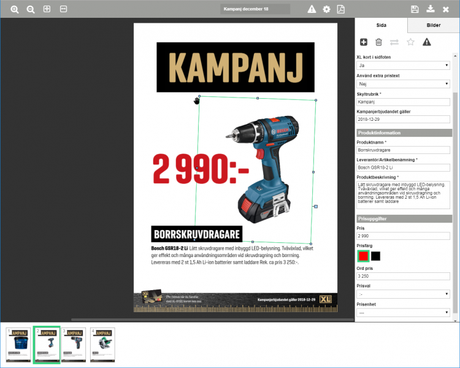Click the fit page to window icon
Viewport: 460px width, 368px height.
[47, 9]
